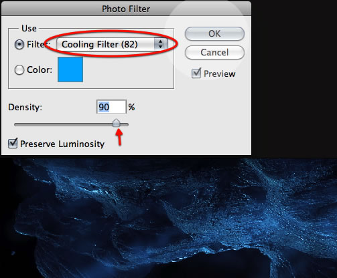Click the dropdown arrows on Cooling Filter
Image resolution: width=337 pixels, height=278 pixels.
(160, 44)
